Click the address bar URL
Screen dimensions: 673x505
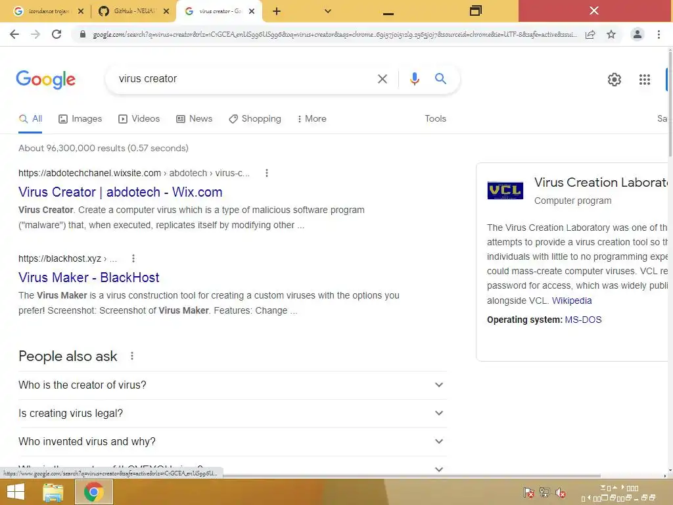(x=335, y=34)
